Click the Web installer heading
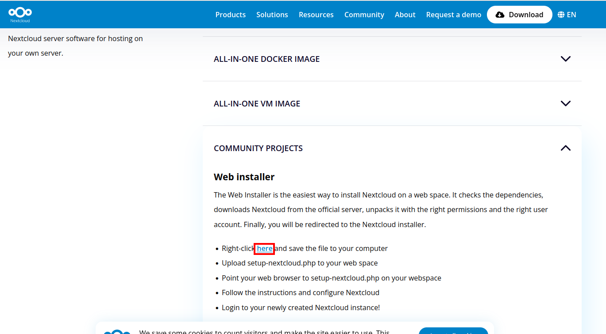The image size is (606, 334). (244, 177)
